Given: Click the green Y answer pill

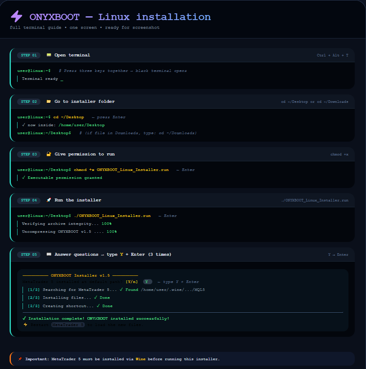Looking at the screenshot, I should coord(147,282).
